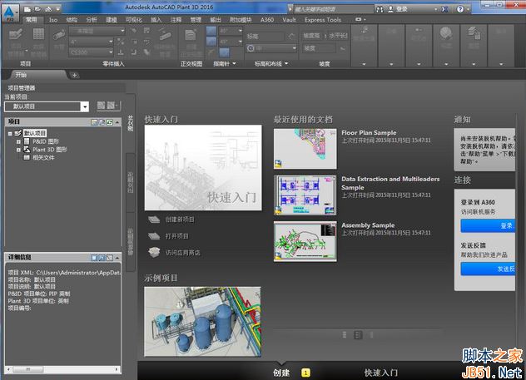Open the Vault ribbon tab

pos(289,19)
